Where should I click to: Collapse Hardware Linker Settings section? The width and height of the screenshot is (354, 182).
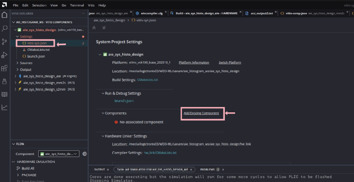(x=103, y=136)
